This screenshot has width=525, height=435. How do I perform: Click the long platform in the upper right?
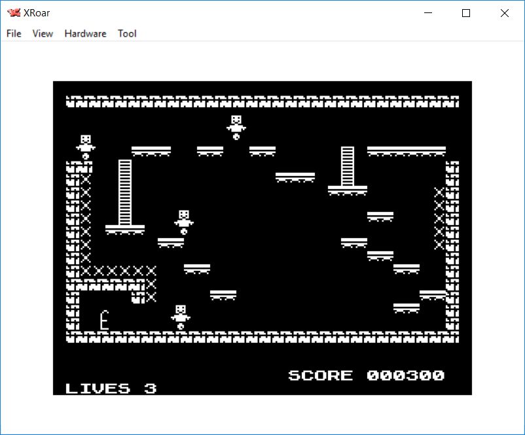tap(406, 151)
